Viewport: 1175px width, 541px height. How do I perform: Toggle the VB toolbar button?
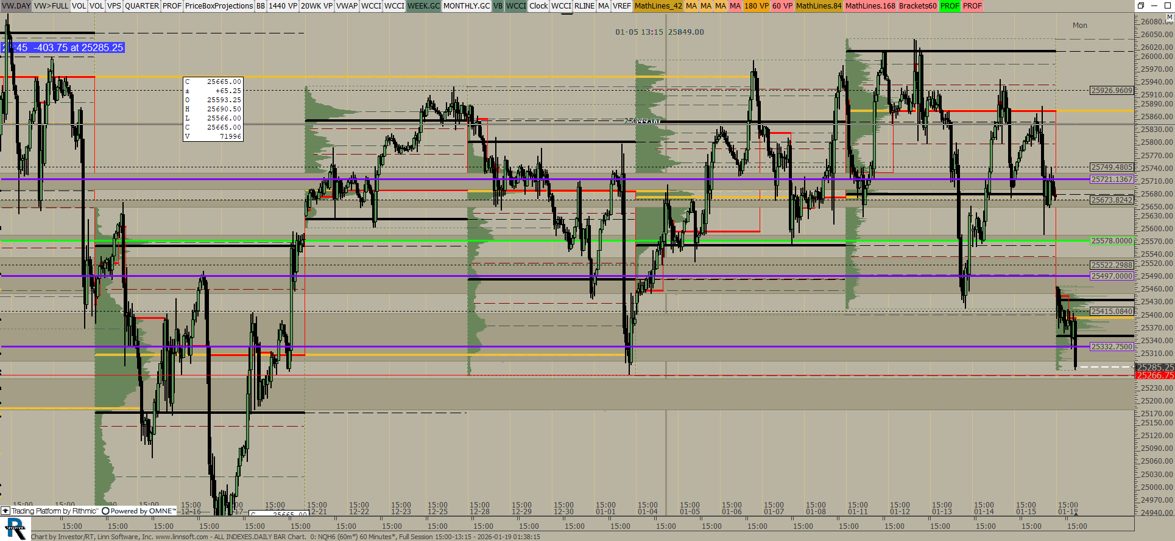[x=498, y=6]
